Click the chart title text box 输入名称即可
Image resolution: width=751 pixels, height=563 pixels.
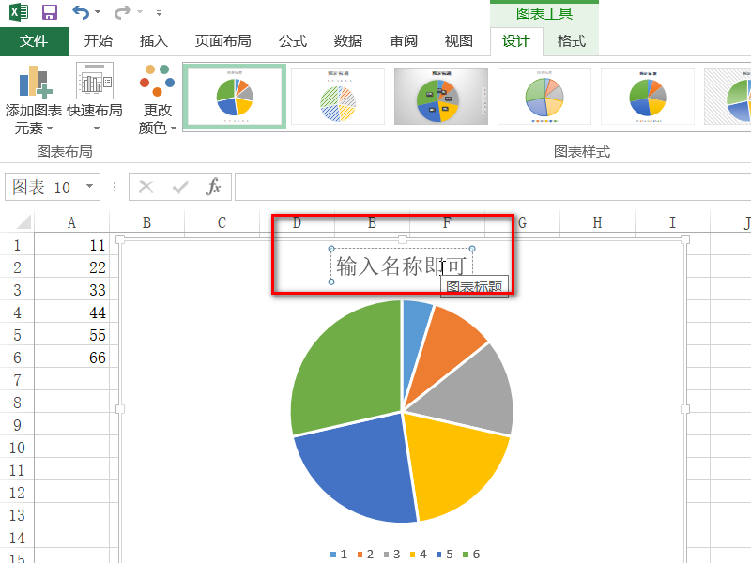pos(402,265)
